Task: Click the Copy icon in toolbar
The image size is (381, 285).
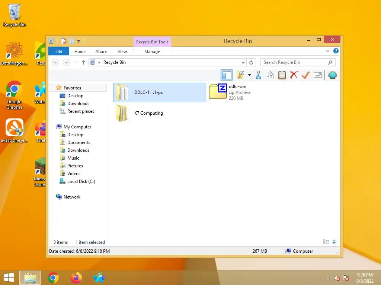Action: click(x=270, y=75)
